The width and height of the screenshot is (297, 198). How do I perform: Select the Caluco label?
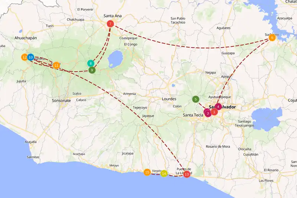pos(81,100)
